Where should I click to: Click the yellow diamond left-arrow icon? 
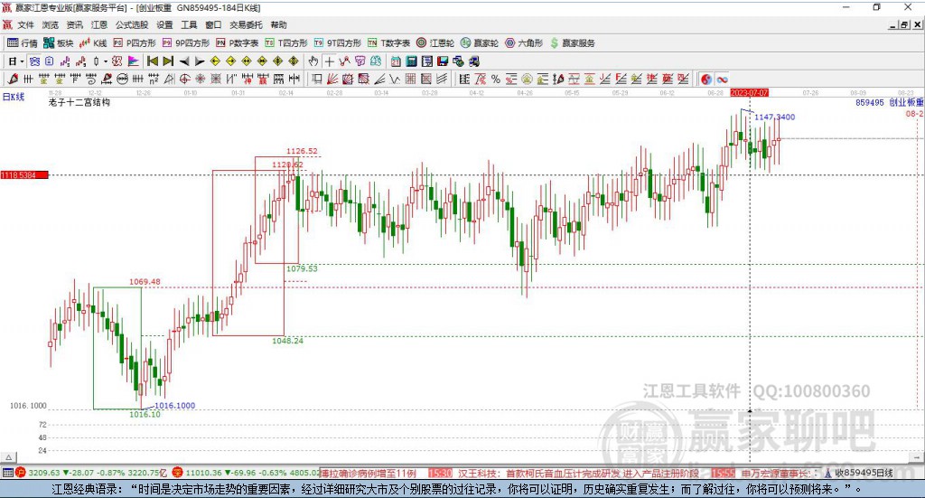(x=215, y=61)
